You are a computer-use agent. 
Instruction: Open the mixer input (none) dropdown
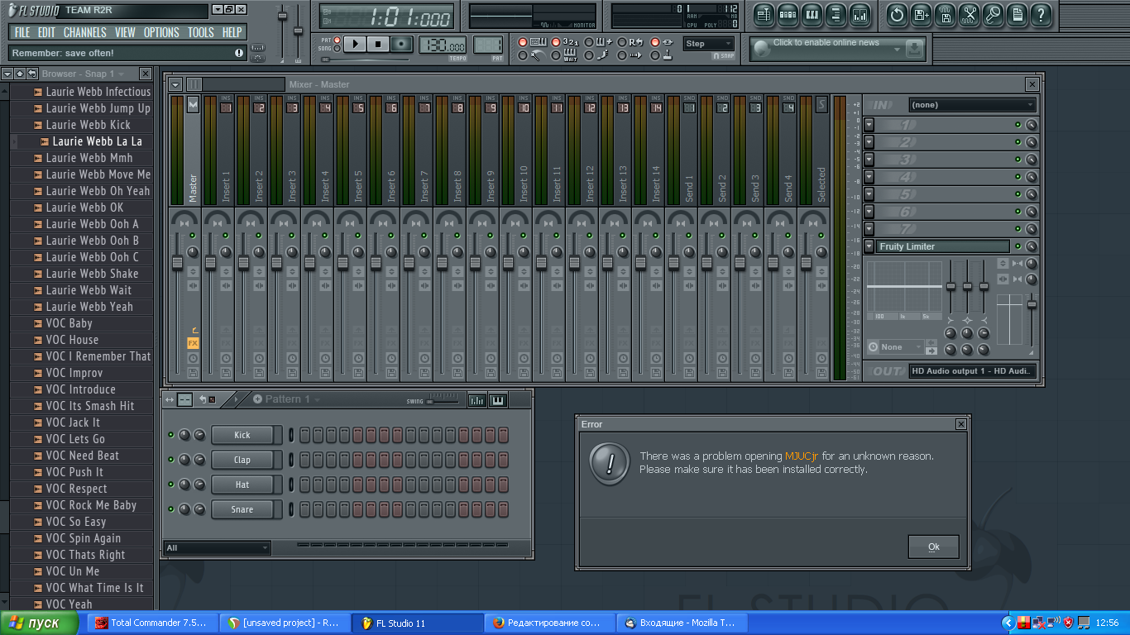point(972,105)
